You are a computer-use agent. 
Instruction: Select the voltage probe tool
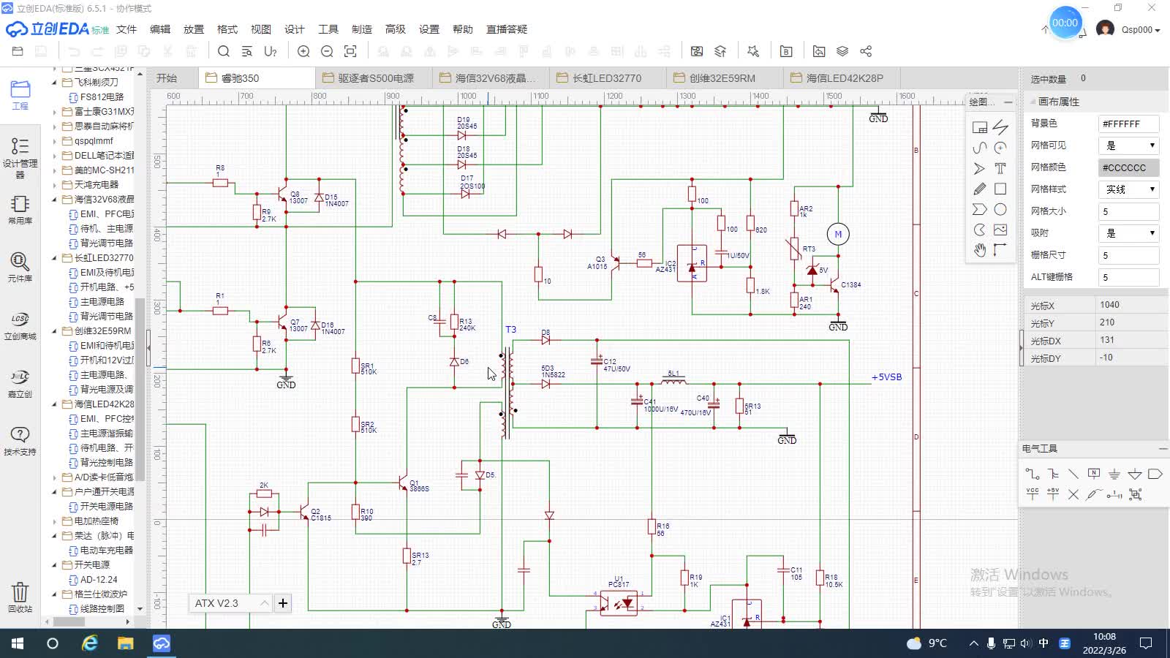pos(1094,494)
